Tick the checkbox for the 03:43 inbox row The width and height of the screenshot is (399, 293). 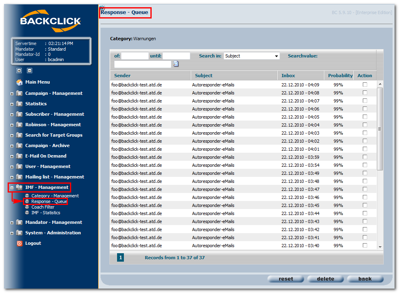coord(365,221)
